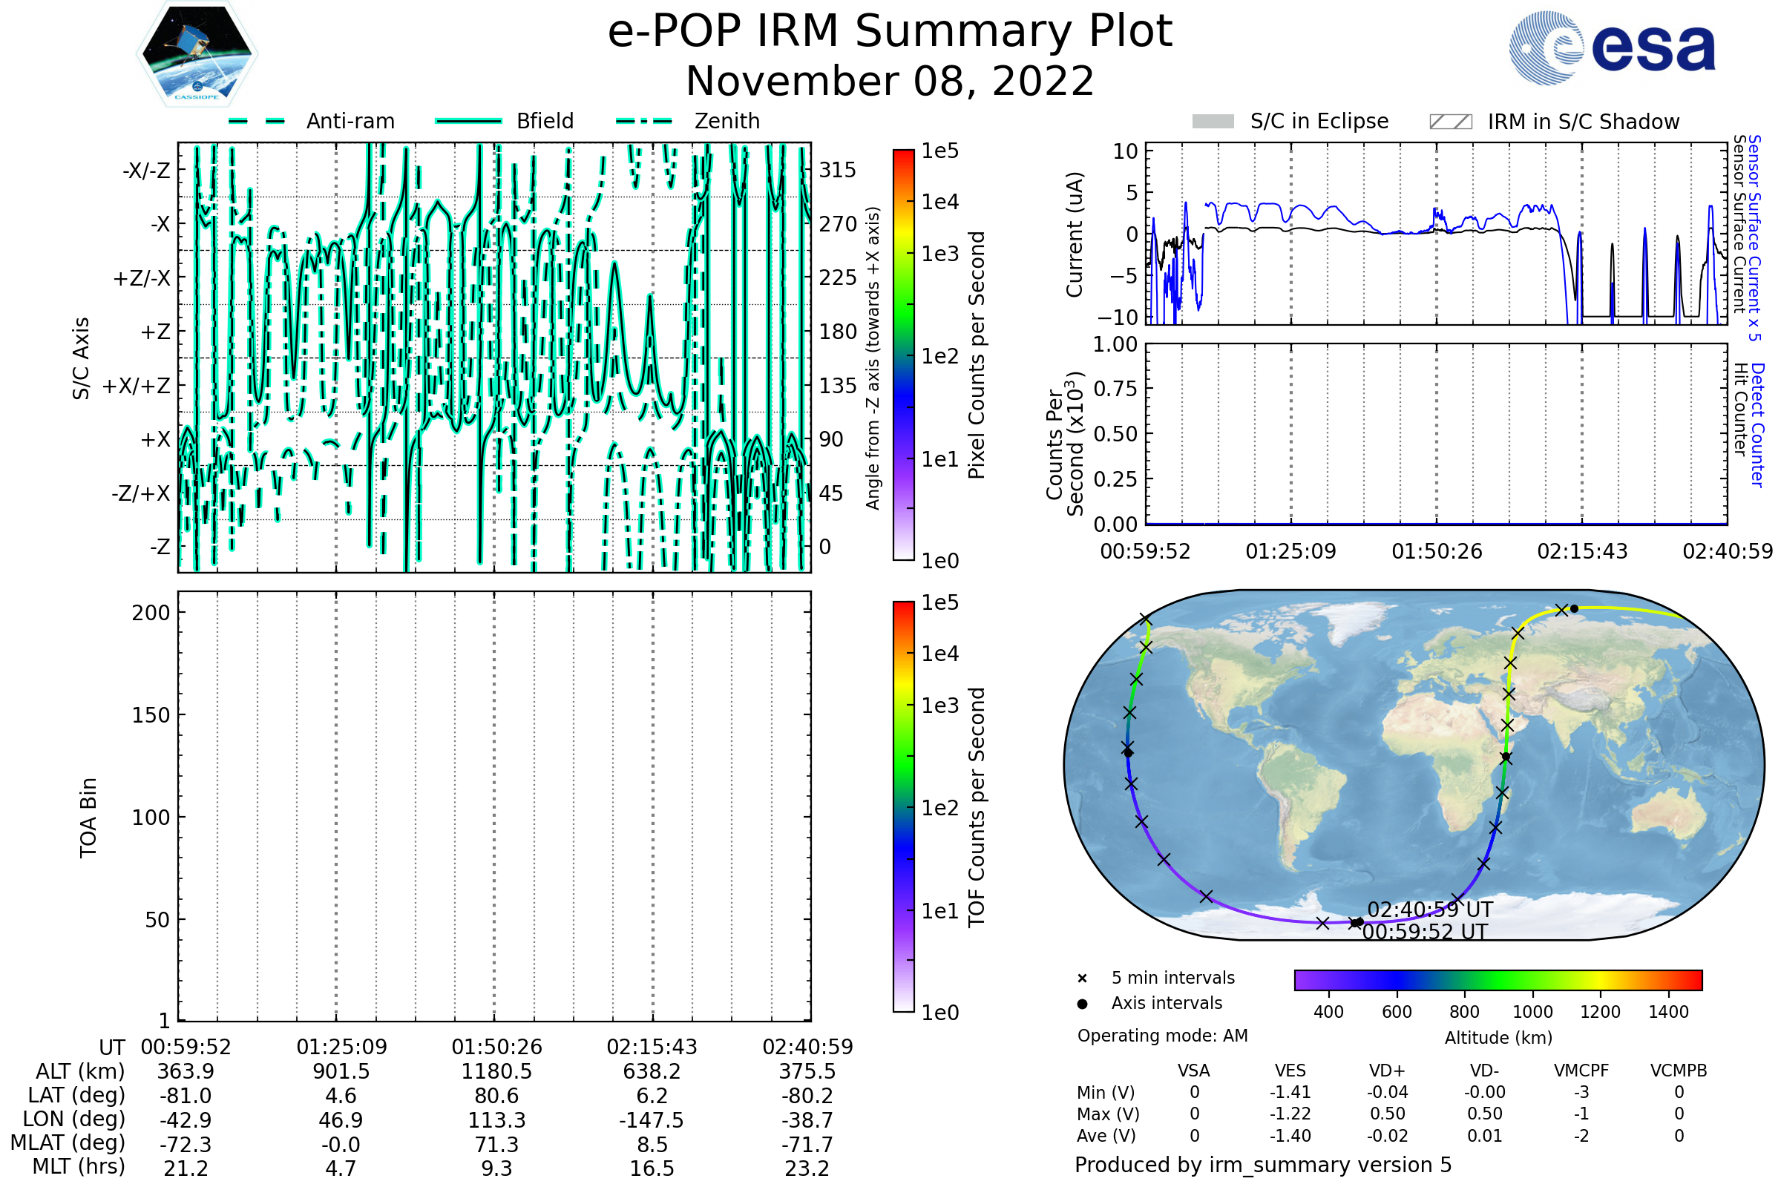This screenshot has width=1781, height=1187.
Task: Click the 00:59:52 UT label on map
Action: pyautogui.click(x=1424, y=932)
